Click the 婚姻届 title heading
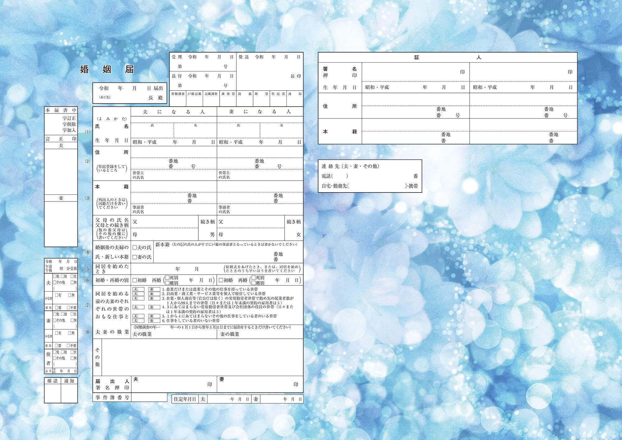 (x=107, y=69)
